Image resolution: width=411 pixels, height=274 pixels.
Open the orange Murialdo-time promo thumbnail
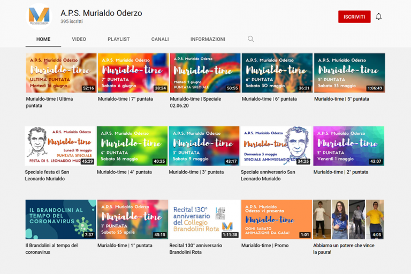(277, 219)
